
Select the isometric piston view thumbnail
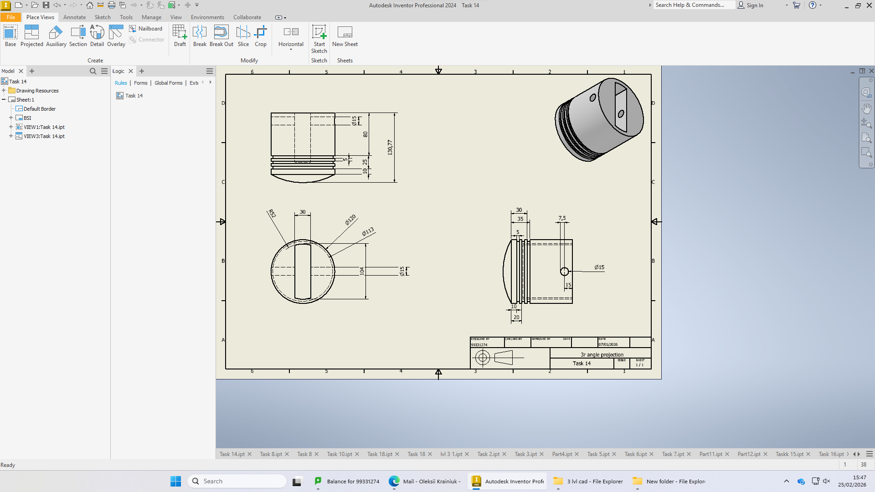tap(599, 119)
